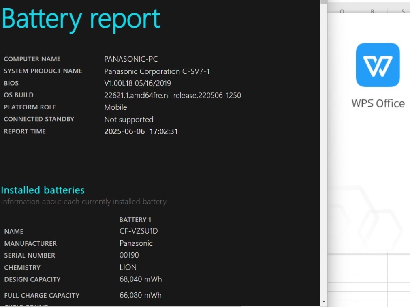This screenshot has height=307, width=410.
Task: Select the PLATFORM ROLE label
Action: [x=30, y=107]
